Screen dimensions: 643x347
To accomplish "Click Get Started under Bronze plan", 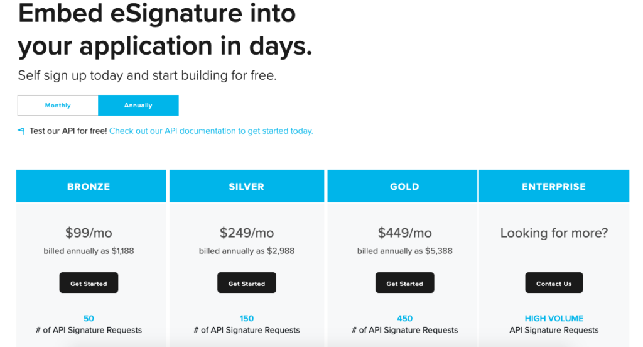I will (x=89, y=283).
